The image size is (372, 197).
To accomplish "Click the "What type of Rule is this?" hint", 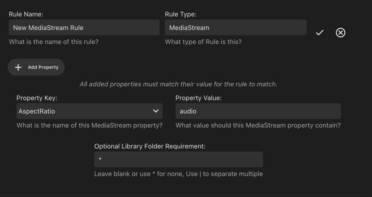I will coord(203,42).
